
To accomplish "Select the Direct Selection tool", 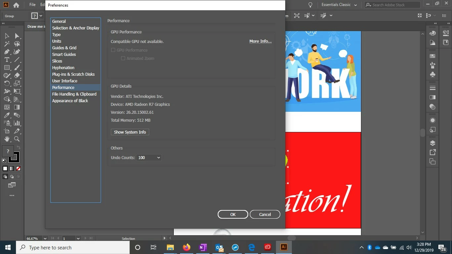I will [17, 36].
